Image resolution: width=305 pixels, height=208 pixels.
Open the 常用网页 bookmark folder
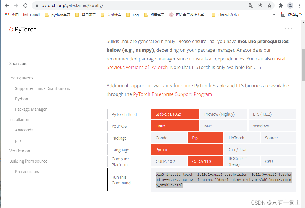tap(86, 15)
